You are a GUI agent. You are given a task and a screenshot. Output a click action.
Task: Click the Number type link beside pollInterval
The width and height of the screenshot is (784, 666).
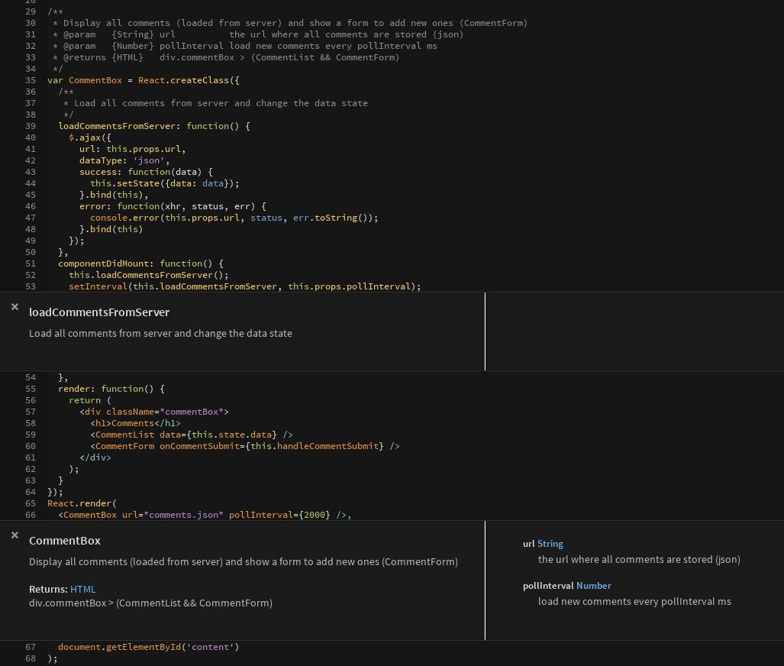[593, 586]
